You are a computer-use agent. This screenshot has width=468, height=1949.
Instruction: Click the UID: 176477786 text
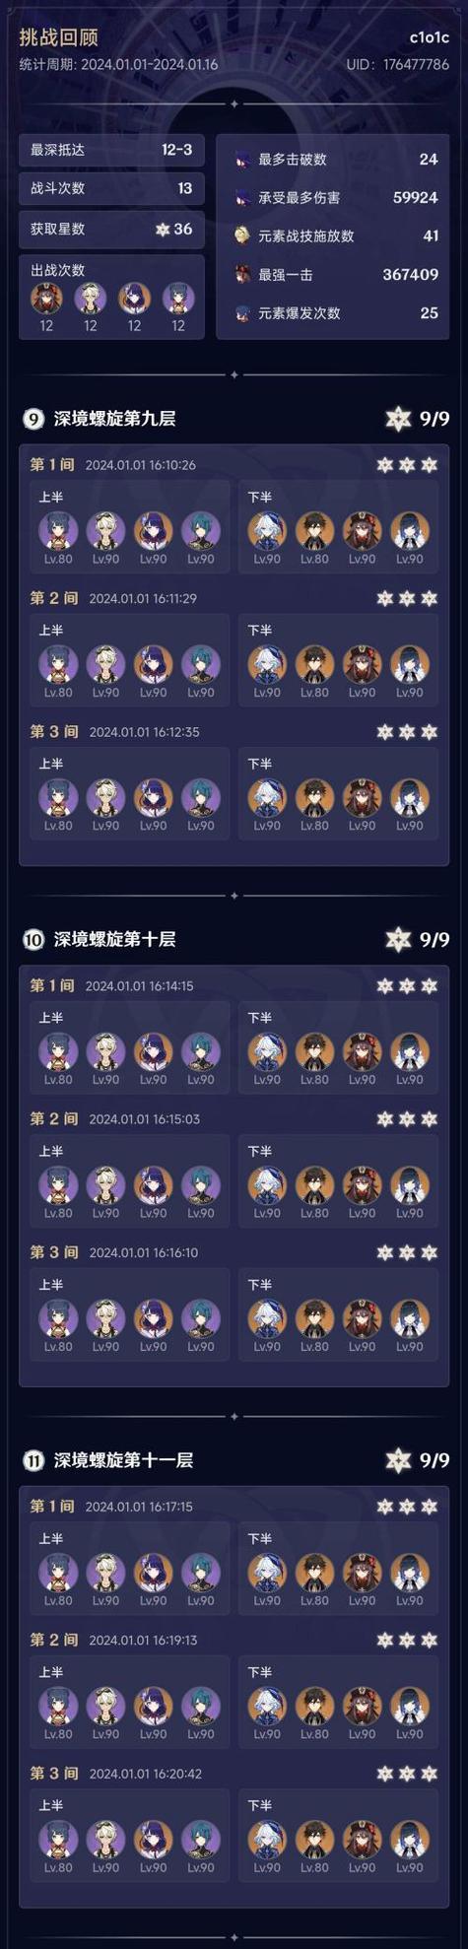[397, 64]
